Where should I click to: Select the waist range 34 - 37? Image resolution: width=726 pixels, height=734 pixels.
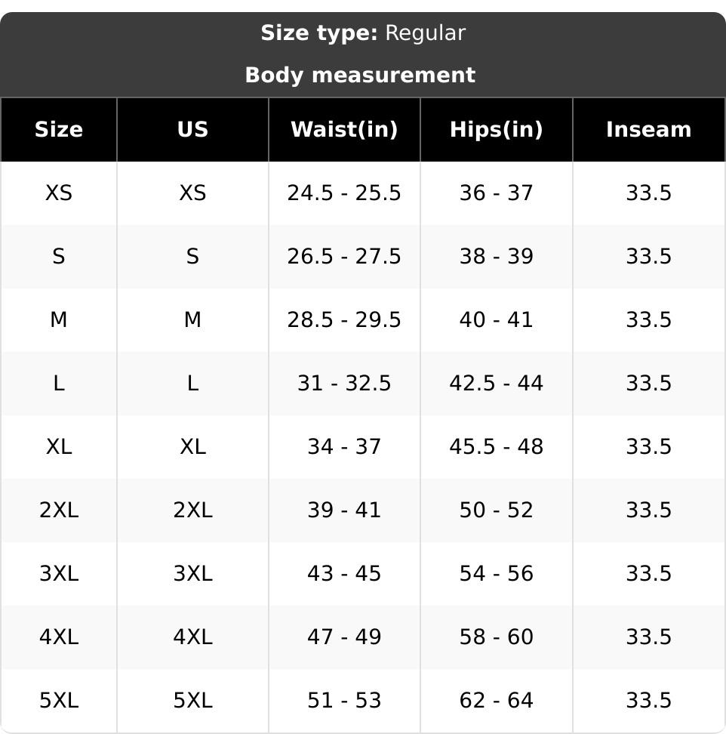tap(344, 447)
